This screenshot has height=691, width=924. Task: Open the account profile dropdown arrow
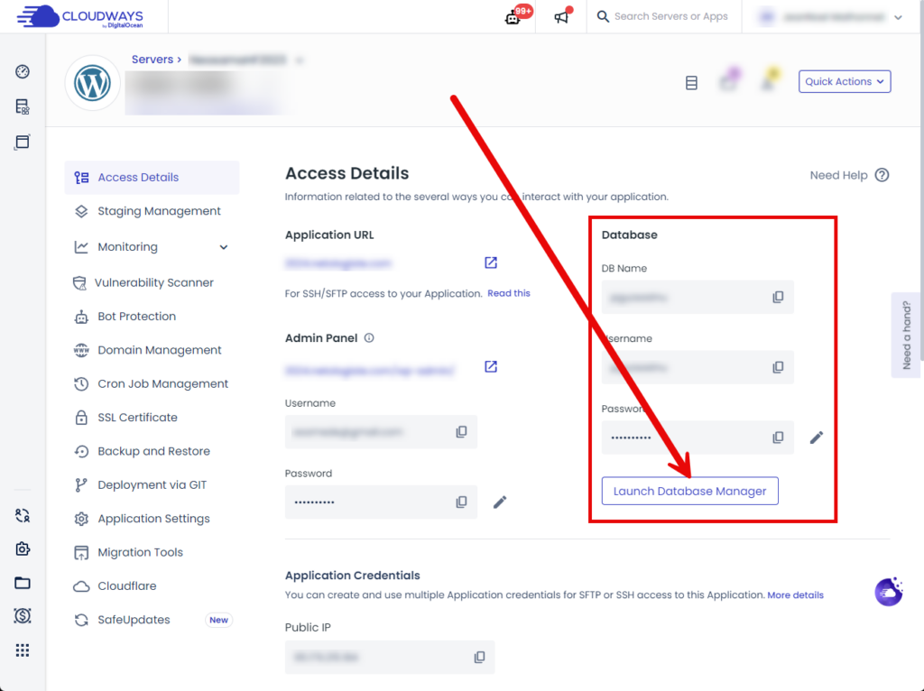(898, 17)
